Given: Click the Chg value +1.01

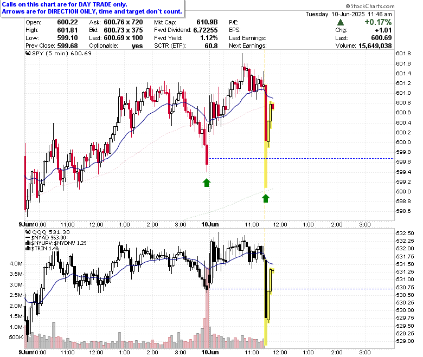Looking at the screenshot, I should [x=383, y=30].
